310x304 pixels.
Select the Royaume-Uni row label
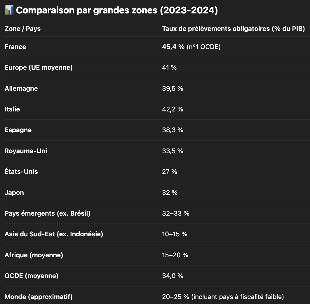coord(26,151)
